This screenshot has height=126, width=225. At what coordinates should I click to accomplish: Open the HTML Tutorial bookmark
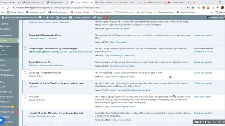[144, 12]
